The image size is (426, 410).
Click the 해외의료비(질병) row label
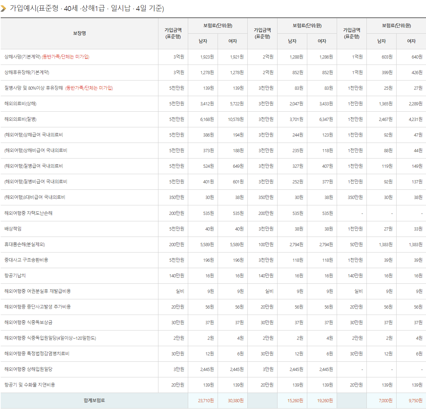coord(20,119)
